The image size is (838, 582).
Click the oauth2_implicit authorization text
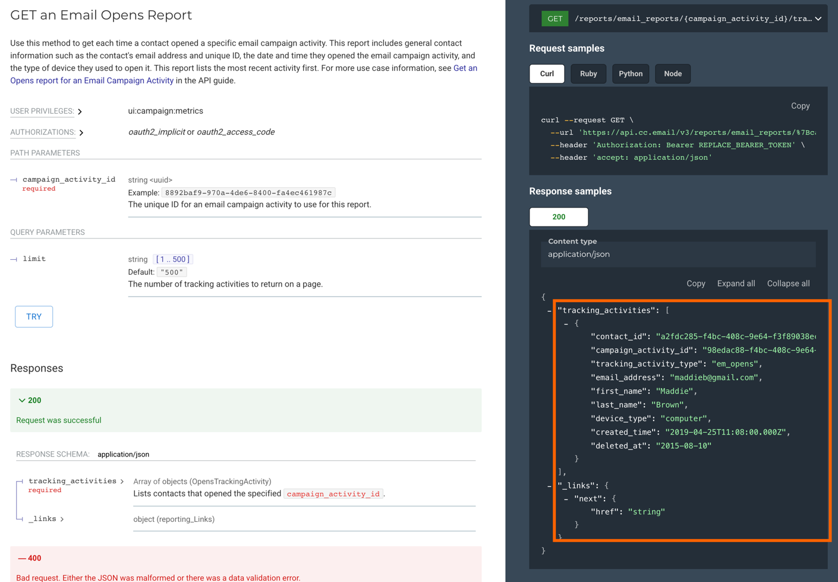click(x=157, y=132)
